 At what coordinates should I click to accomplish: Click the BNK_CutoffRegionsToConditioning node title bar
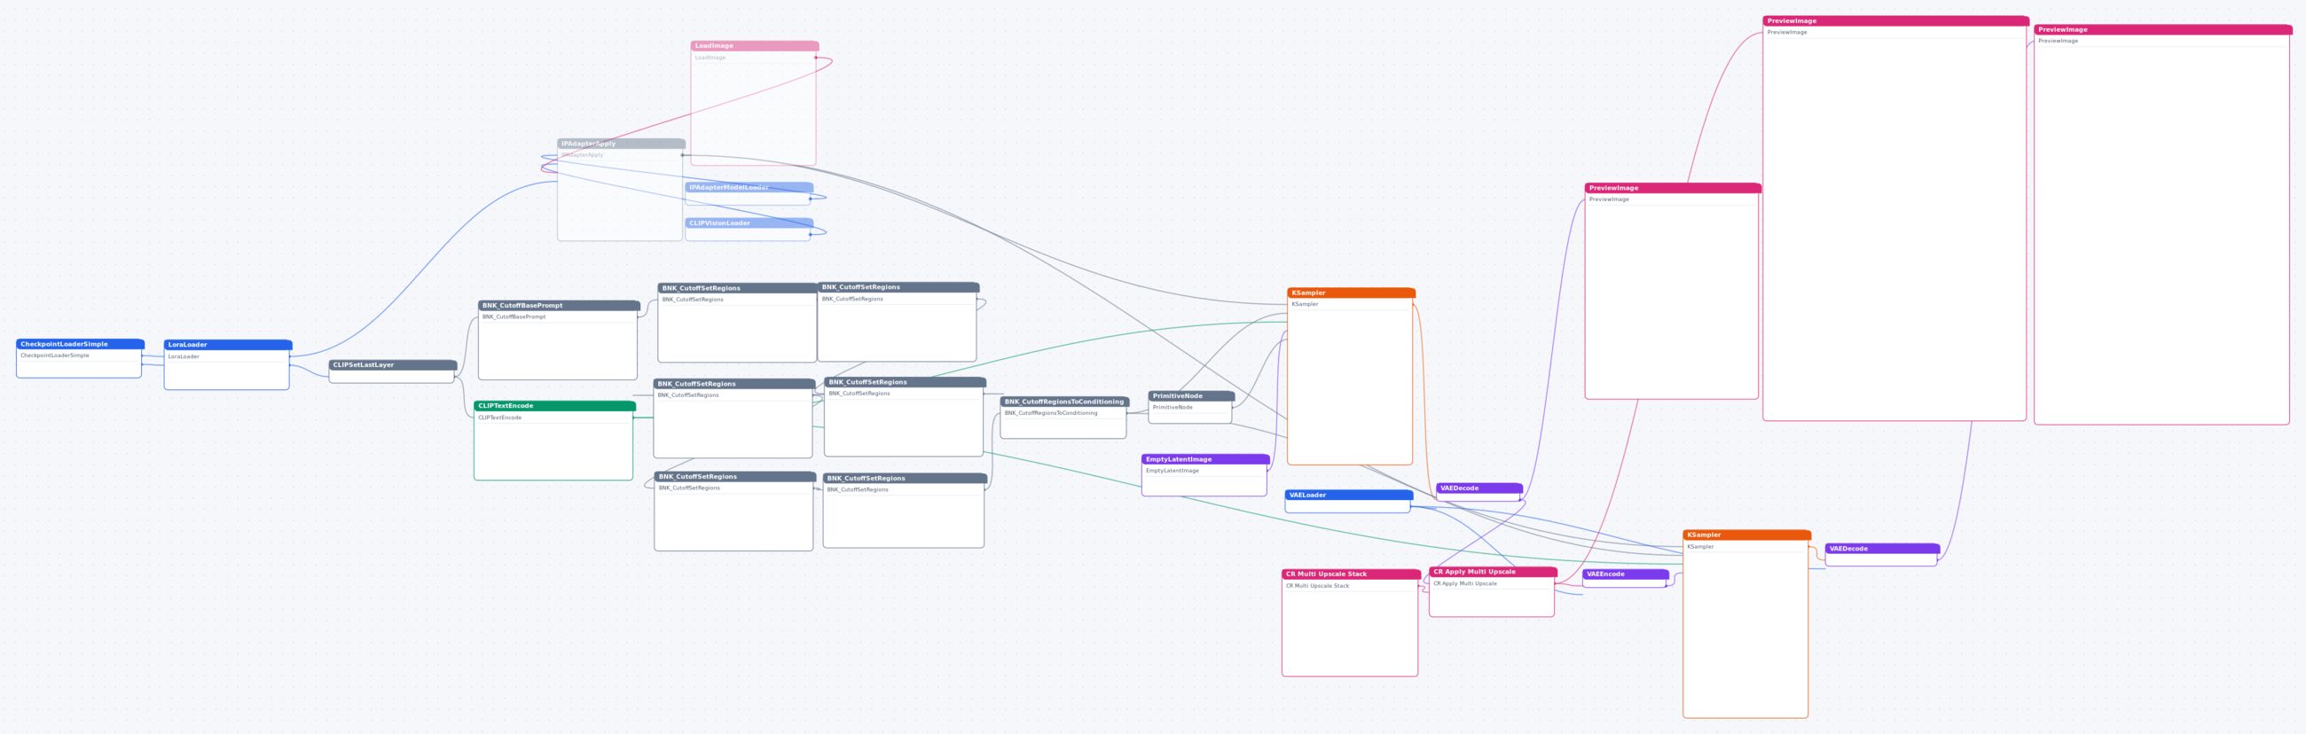[x=1064, y=402]
